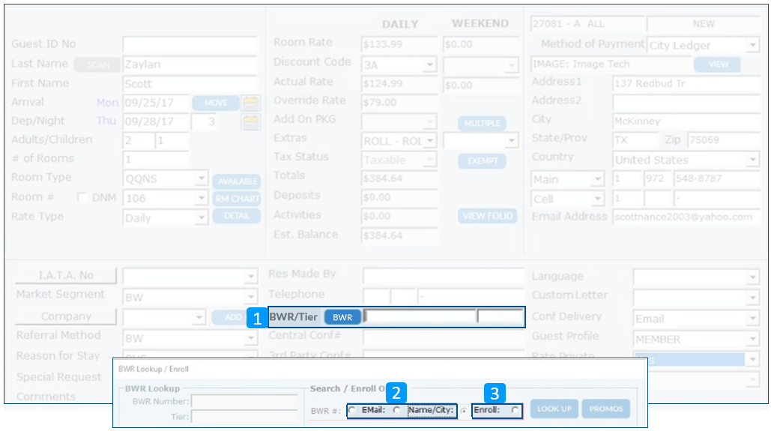771x431 pixels.
Task: Select the radio button right after BWR # label
Action: coord(352,410)
